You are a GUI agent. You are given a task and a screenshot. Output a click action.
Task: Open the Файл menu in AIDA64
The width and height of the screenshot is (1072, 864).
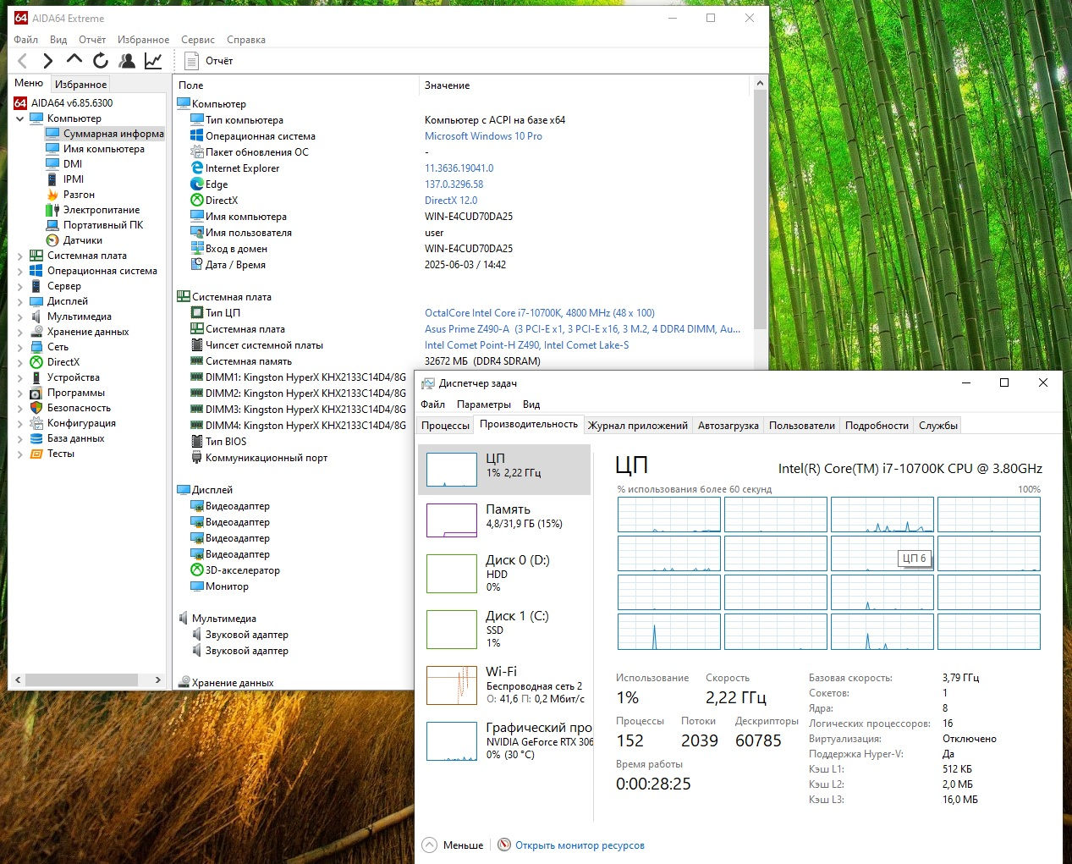coord(25,40)
